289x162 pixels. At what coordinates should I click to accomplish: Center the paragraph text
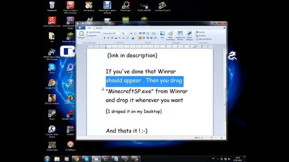pyautogui.click(x=144, y=38)
